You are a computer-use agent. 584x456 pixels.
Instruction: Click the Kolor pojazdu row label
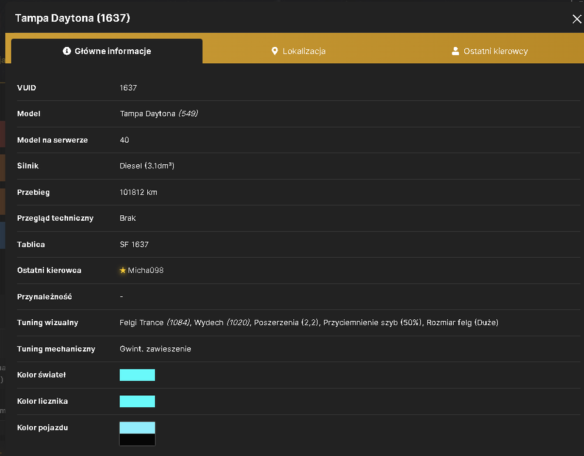point(43,427)
